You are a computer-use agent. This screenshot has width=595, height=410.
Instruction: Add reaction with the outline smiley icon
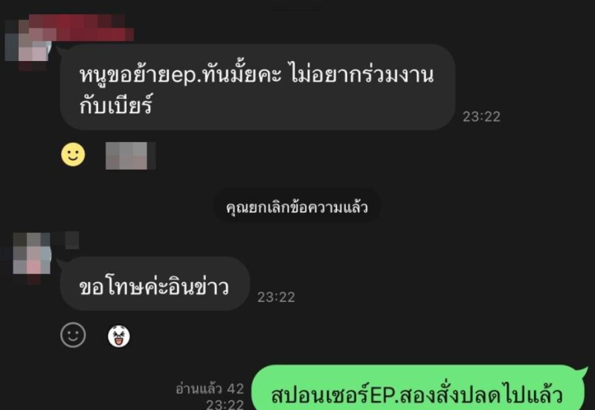(x=73, y=335)
